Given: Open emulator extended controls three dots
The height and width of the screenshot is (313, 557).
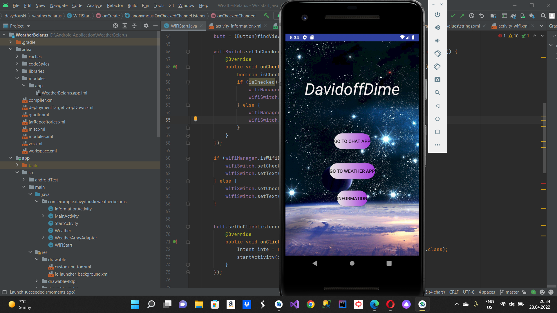Looking at the screenshot, I should tap(437, 145).
